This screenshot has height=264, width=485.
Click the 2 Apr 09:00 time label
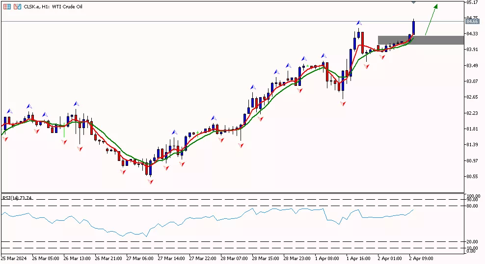pyautogui.click(x=422, y=258)
